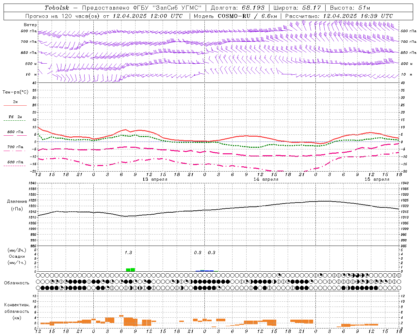Click the 'Модель COSMO-RU / 6.6км' label

pyautogui.click(x=235, y=16)
